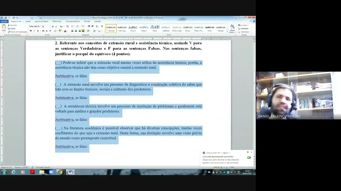This screenshot has width=341, height=191.
Task: Open the Substituir (replace) tool
Action: (243, 28)
